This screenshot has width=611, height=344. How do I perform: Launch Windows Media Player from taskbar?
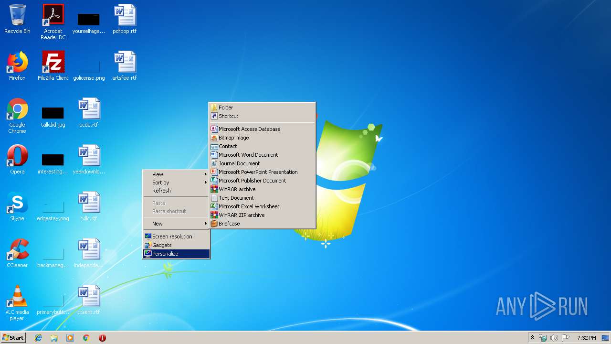tap(70, 338)
